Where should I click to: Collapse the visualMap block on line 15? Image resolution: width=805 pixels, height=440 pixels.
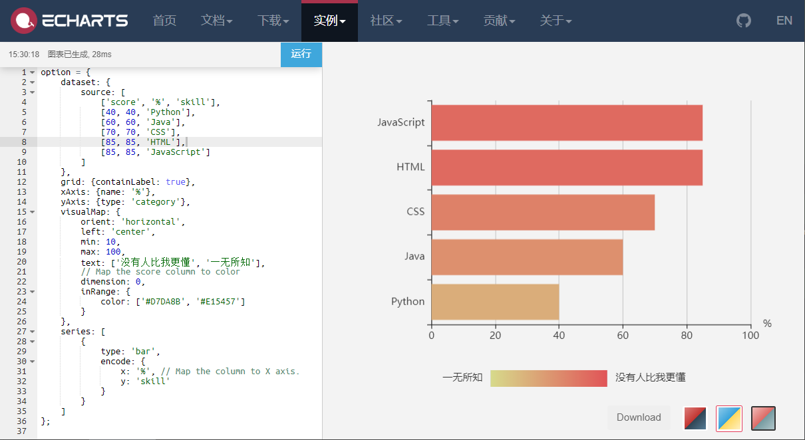coord(33,211)
